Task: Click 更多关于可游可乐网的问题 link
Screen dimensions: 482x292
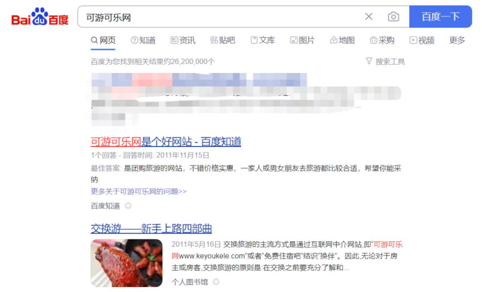Action: click(x=139, y=191)
